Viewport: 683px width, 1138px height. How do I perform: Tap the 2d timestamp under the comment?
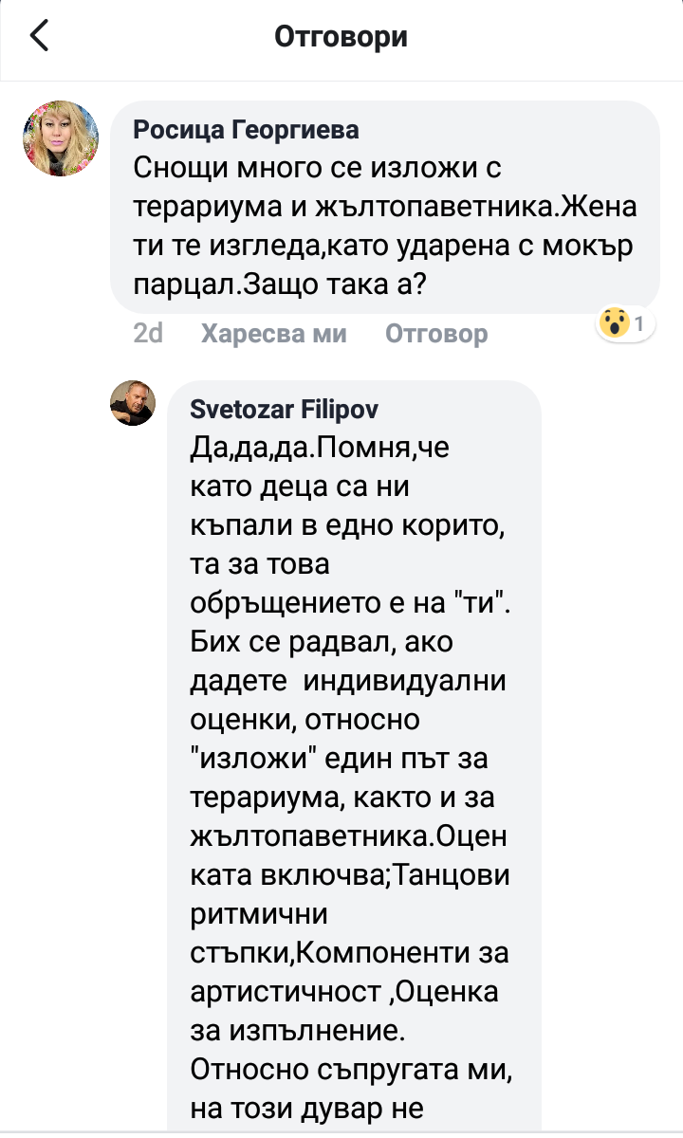pyautogui.click(x=149, y=334)
